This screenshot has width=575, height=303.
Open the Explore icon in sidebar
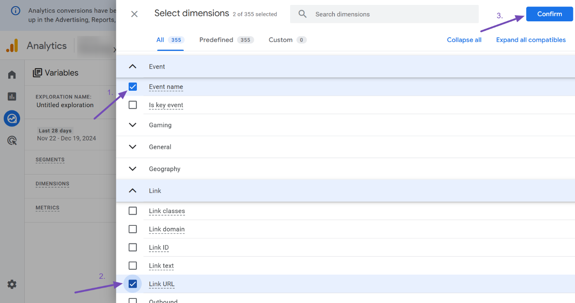click(x=12, y=119)
